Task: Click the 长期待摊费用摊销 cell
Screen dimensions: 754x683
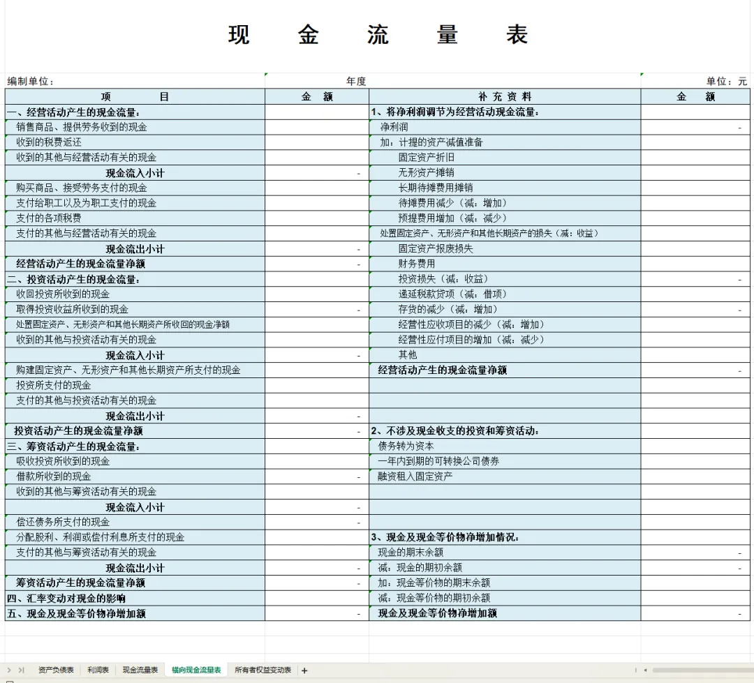Action: click(505, 188)
